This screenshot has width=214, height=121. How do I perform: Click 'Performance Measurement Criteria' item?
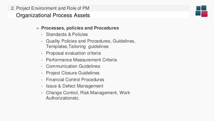click(82, 60)
